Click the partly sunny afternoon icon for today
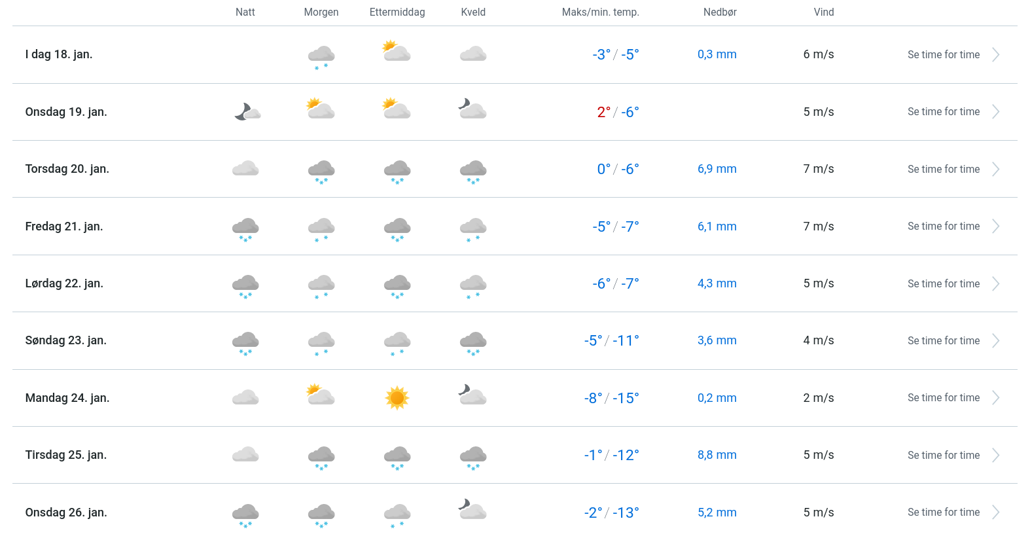 point(397,51)
